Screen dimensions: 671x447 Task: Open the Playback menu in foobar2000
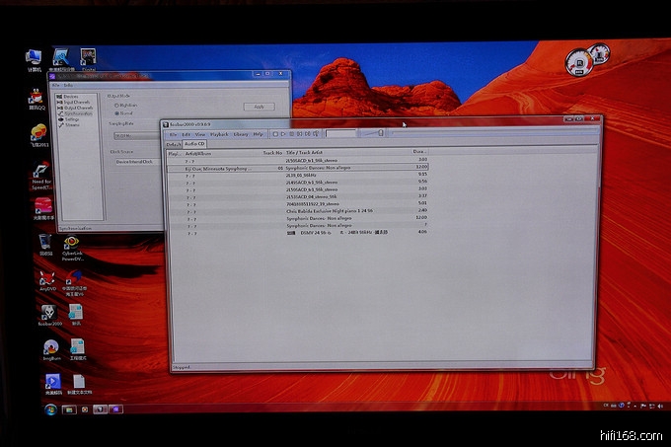coord(218,133)
